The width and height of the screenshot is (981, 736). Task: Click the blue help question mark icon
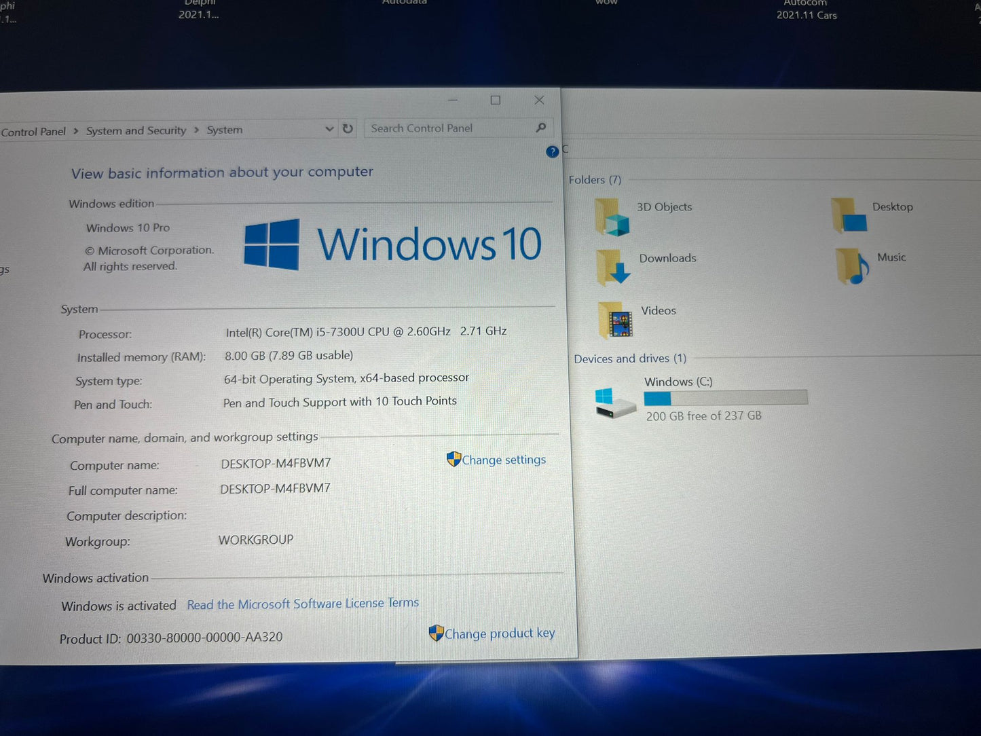click(x=552, y=151)
